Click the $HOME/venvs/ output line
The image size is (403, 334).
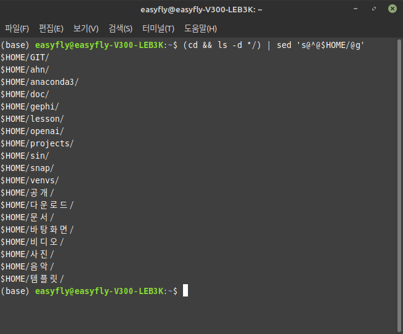point(30,181)
